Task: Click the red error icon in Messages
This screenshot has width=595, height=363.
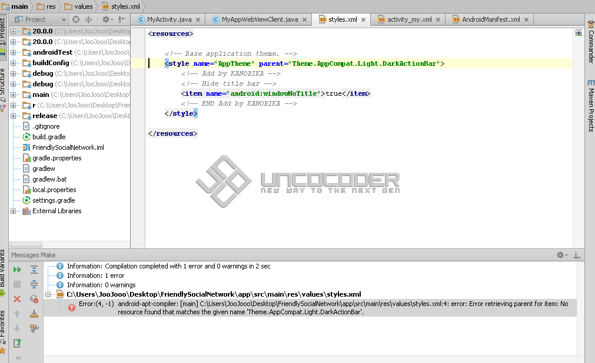Action: coord(72,308)
